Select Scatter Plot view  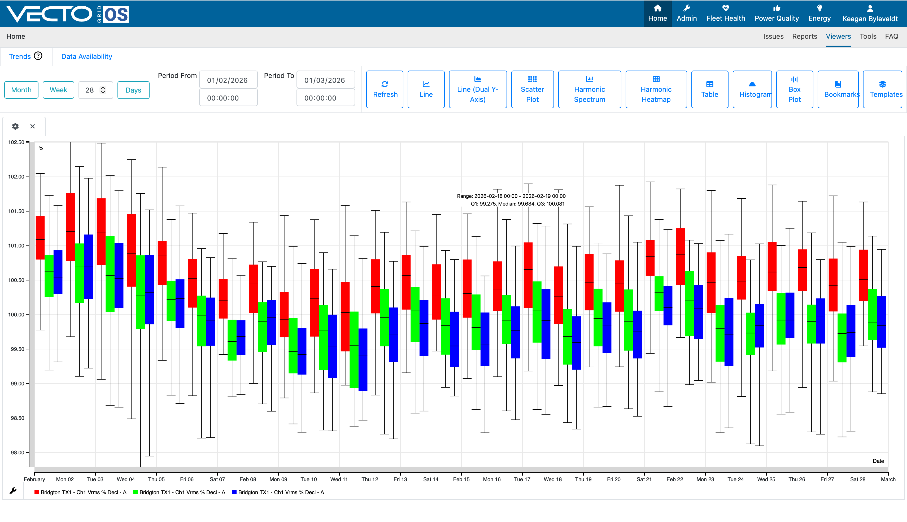(x=532, y=89)
